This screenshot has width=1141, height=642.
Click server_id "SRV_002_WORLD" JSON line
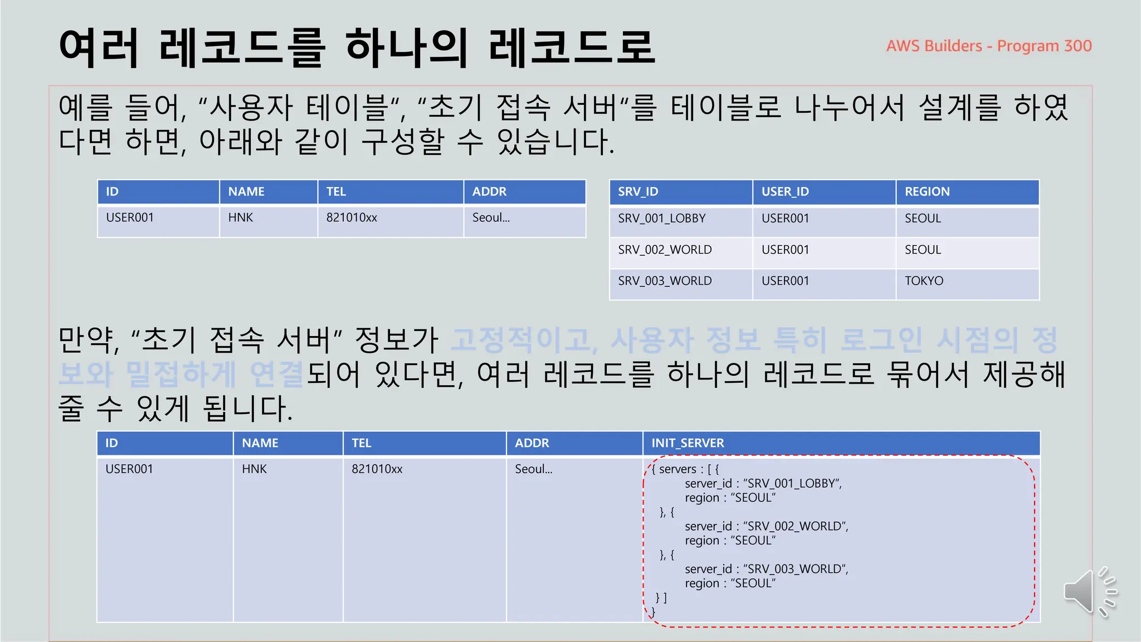pyautogui.click(x=767, y=526)
